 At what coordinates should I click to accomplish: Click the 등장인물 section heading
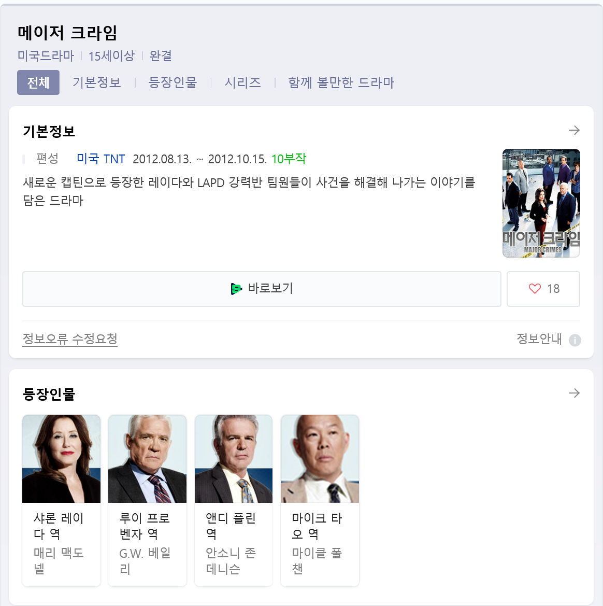(49, 394)
